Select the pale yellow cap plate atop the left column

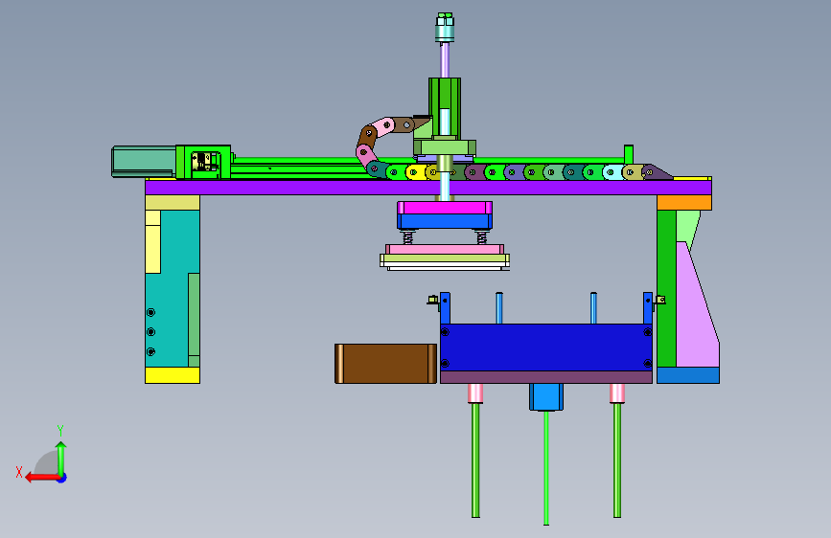tap(173, 203)
